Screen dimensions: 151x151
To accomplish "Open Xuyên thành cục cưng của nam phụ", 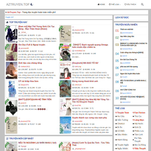I will tap(89, 118).
